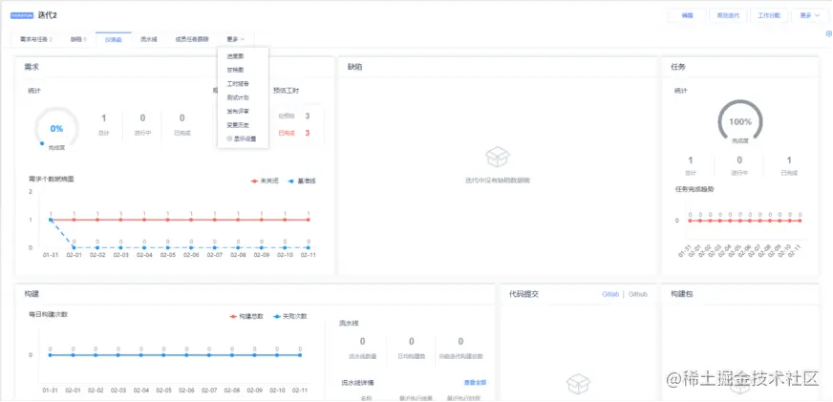Screen dimensions: 833x402
Task: Click the 任务 panel heading
Action: pyautogui.click(x=678, y=67)
